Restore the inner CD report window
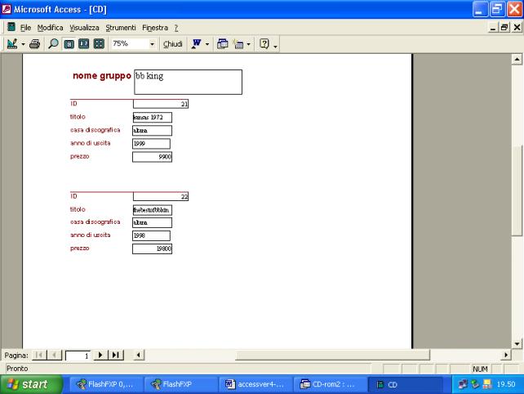The height and width of the screenshot is (394, 524). click(x=504, y=28)
